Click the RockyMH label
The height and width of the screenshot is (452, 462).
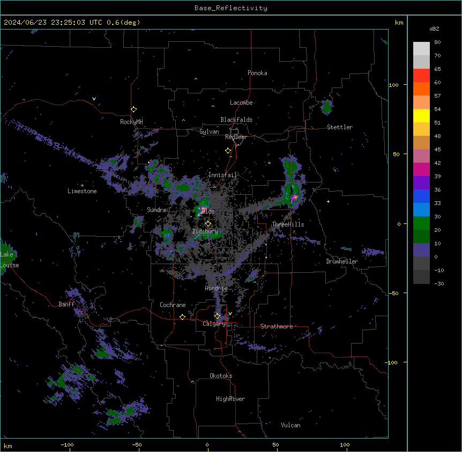click(131, 122)
